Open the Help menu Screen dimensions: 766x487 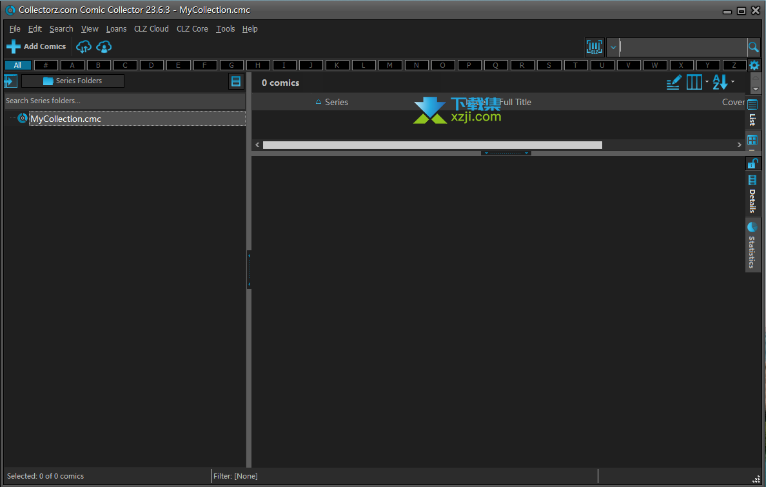(250, 29)
